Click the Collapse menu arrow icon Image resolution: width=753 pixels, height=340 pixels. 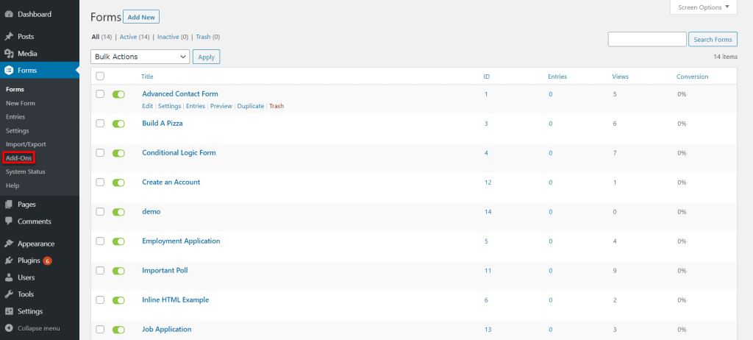(x=9, y=328)
